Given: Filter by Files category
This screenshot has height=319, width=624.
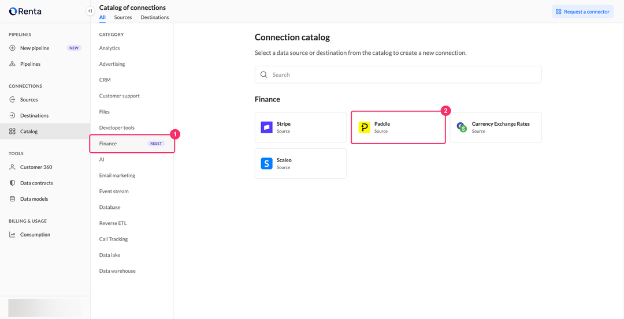Looking at the screenshot, I should pos(104,112).
